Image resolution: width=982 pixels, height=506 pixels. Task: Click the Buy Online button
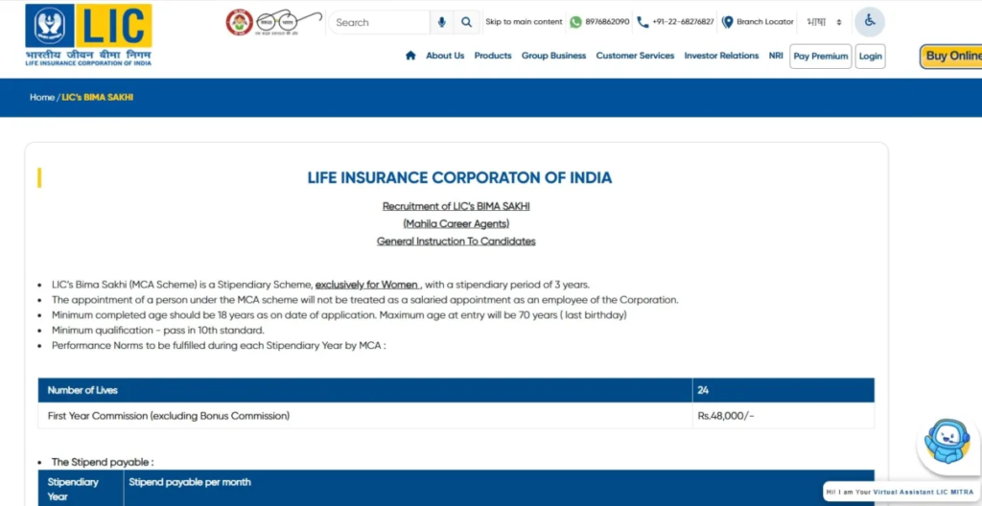(x=951, y=57)
